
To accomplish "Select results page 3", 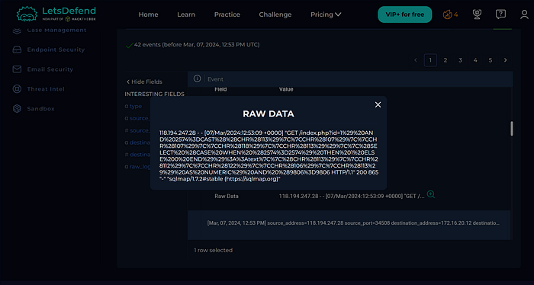I will [x=461, y=60].
